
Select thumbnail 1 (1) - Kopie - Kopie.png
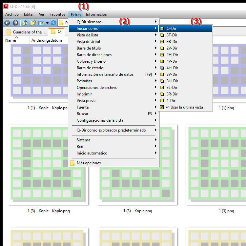(x=38, y=73)
